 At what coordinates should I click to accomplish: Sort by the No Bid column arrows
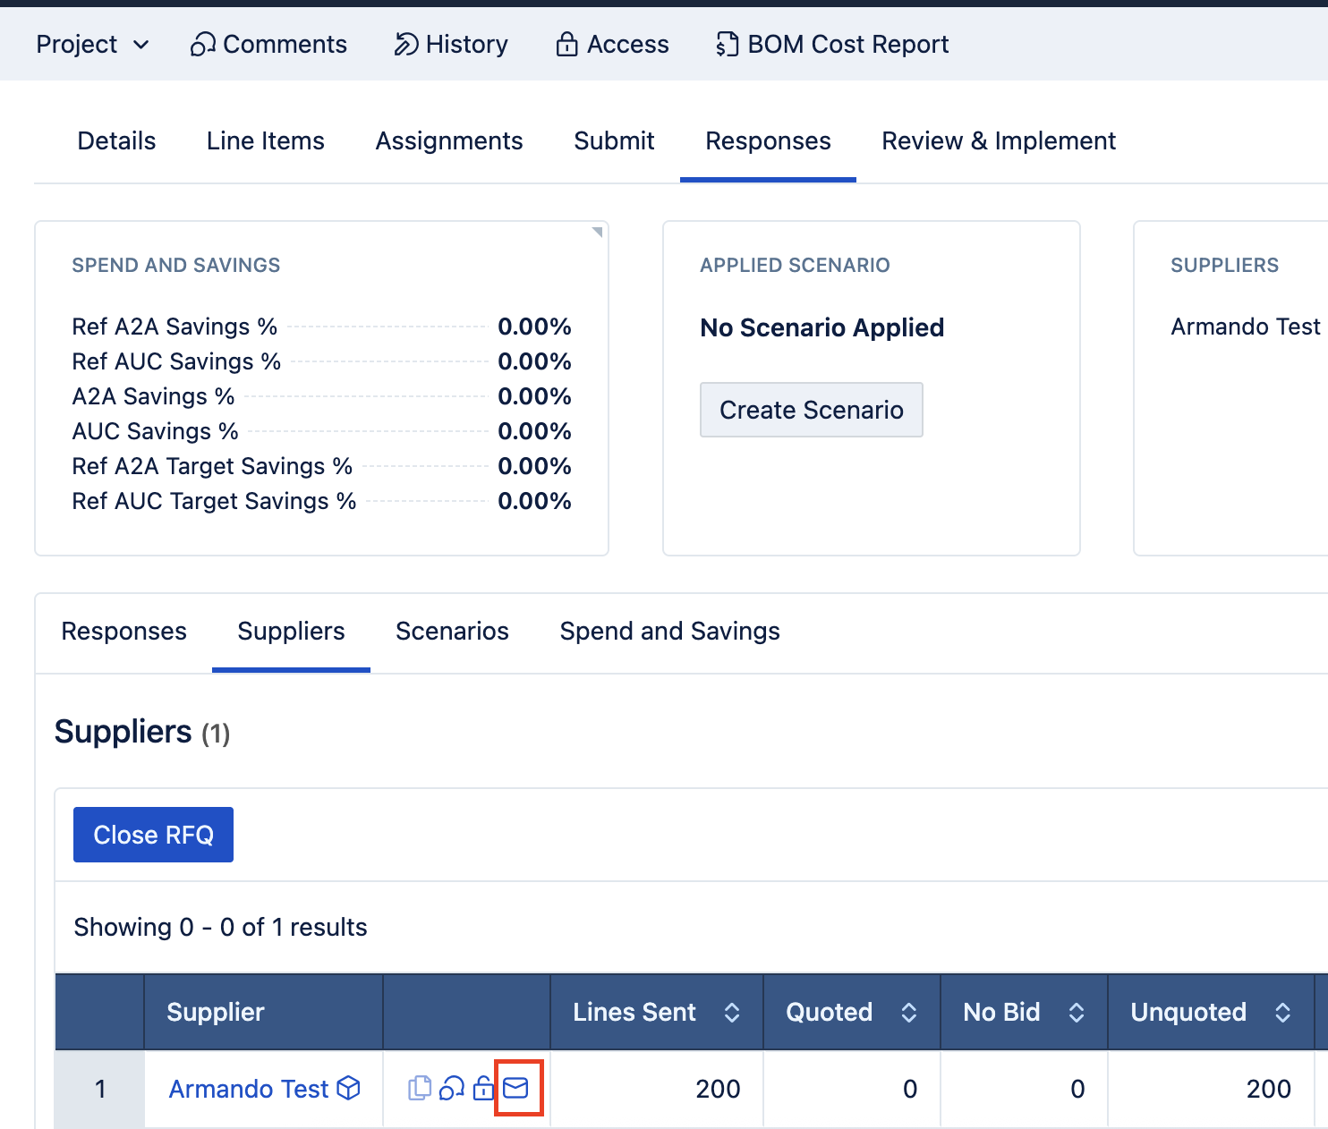(x=1077, y=1012)
